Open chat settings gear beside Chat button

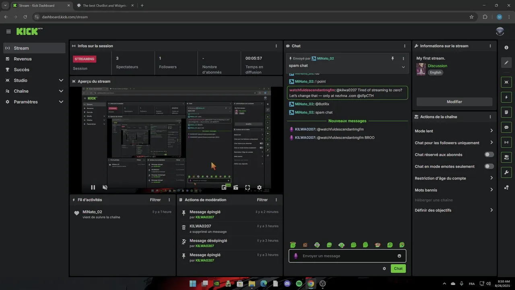[x=384, y=269]
